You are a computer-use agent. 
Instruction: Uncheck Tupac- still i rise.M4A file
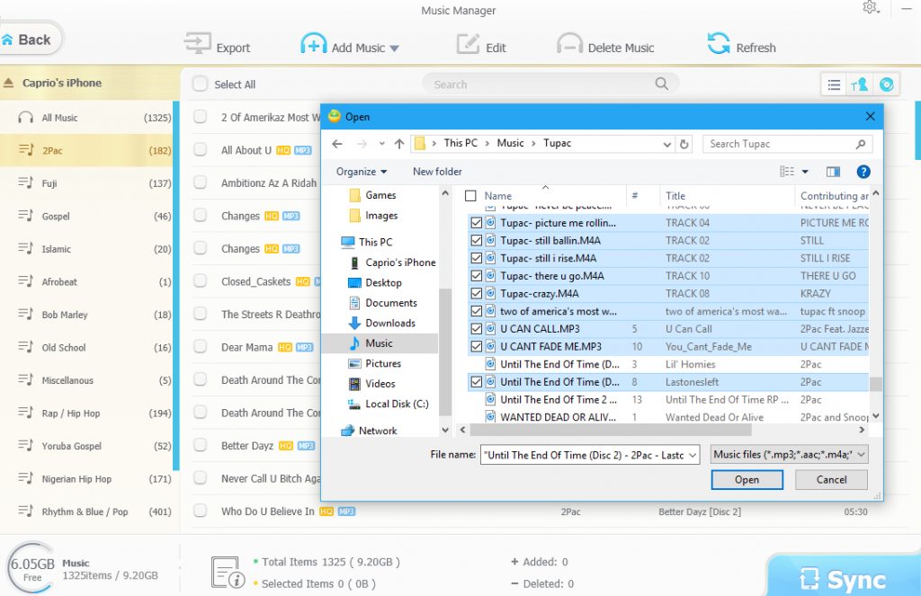pyautogui.click(x=477, y=258)
